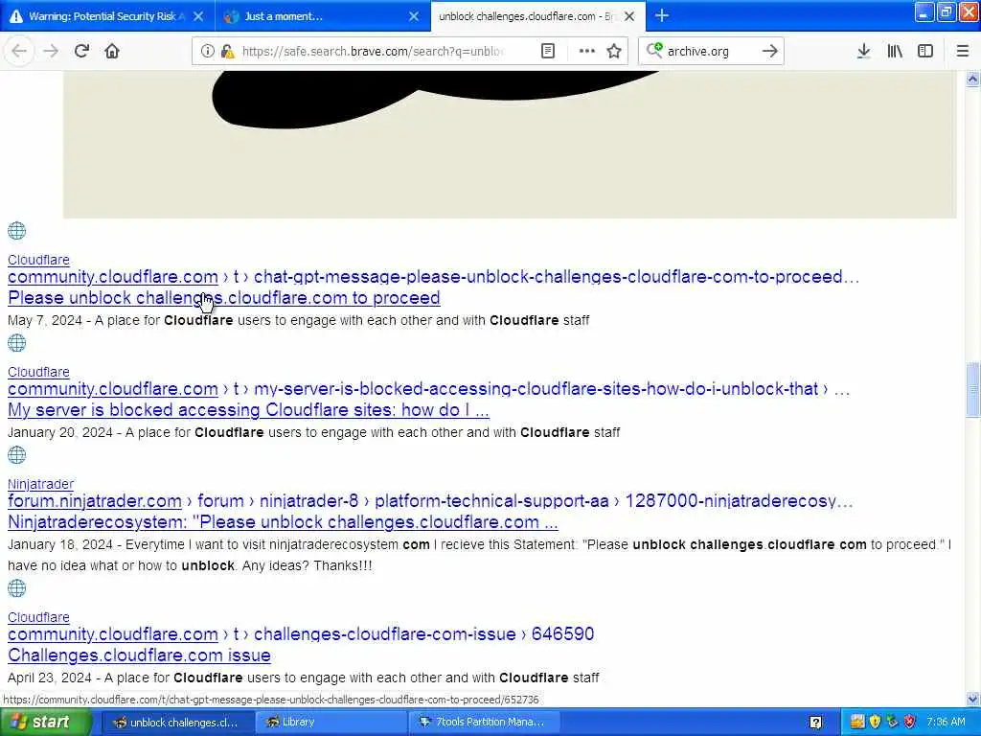Screen dimensions: 981x736
Task: Bookmark this page with the star
Action: tap(614, 52)
